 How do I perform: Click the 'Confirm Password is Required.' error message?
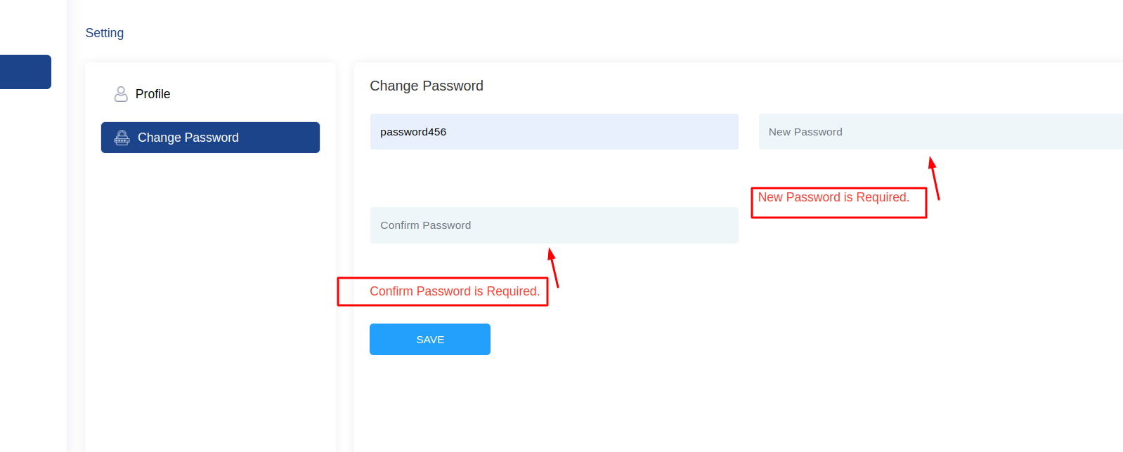coord(455,291)
